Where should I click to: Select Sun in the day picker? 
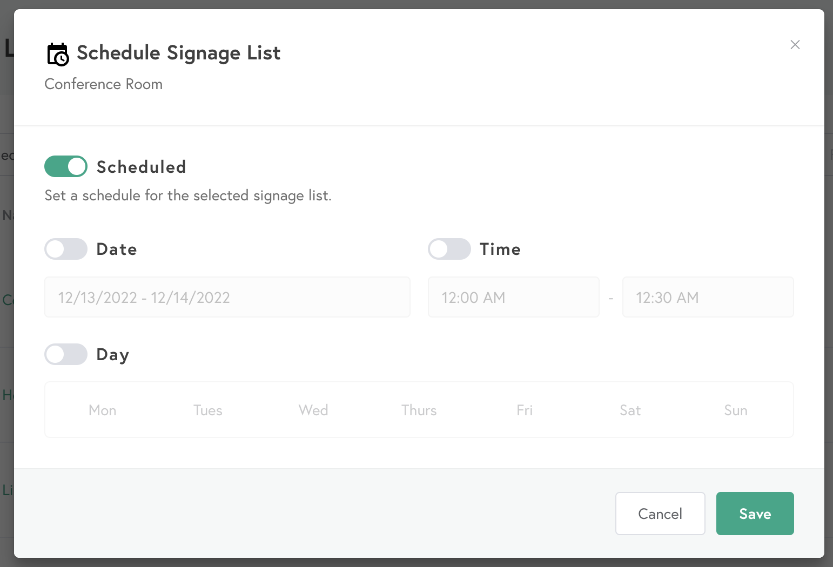pos(736,410)
